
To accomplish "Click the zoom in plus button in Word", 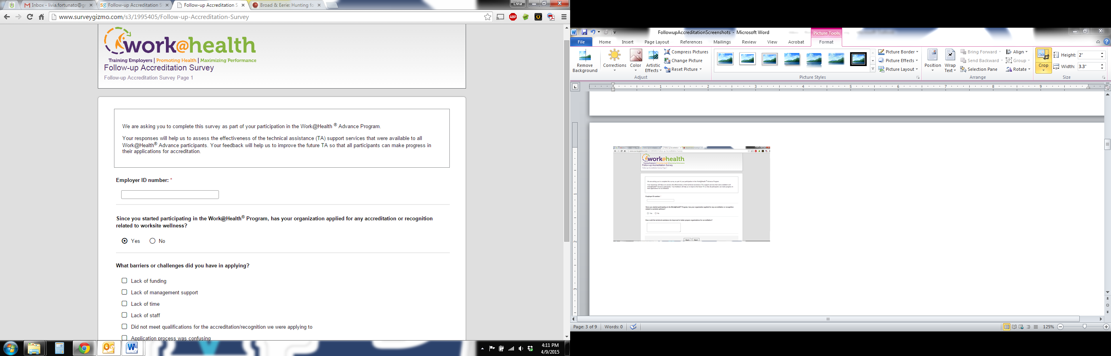I will [x=1106, y=327].
